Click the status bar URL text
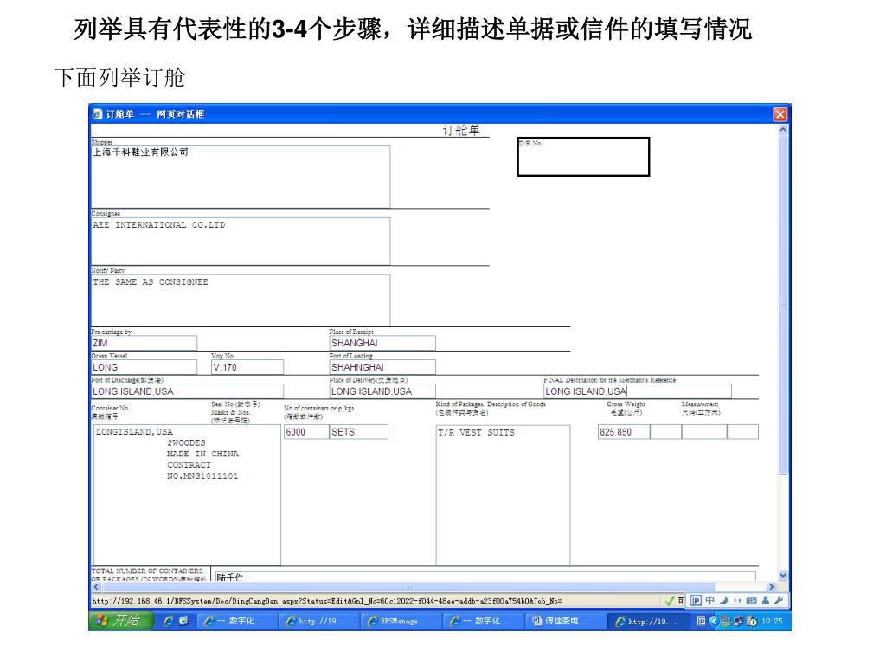Screen dimensions: 886x665 click(x=326, y=601)
